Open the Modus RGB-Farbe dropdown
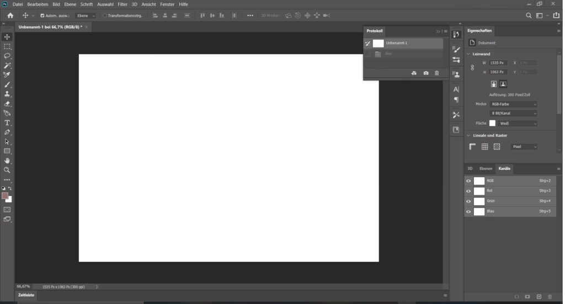This screenshot has height=304, width=565. [513, 104]
